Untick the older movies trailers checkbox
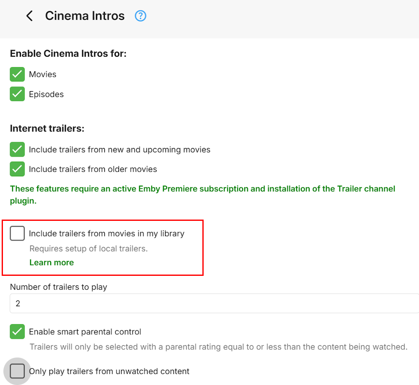Image resolution: width=419 pixels, height=385 pixels. point(17,169)
